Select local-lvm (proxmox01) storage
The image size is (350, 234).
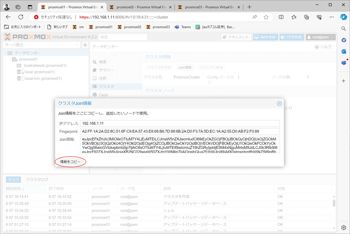coord(43,78)
